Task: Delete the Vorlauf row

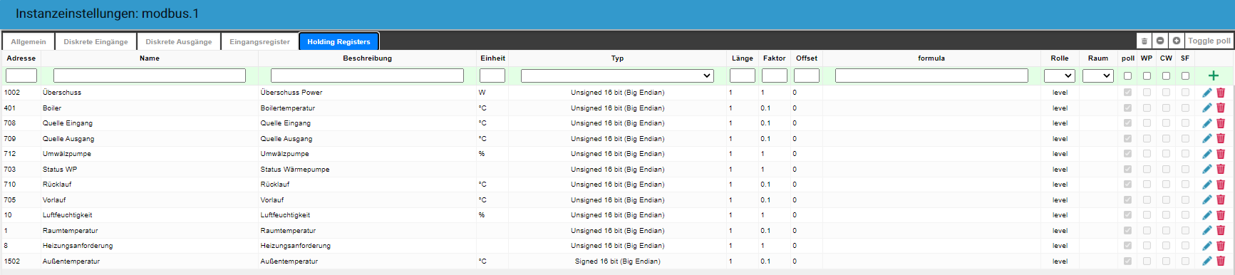Action: [x=1221, y=199]
